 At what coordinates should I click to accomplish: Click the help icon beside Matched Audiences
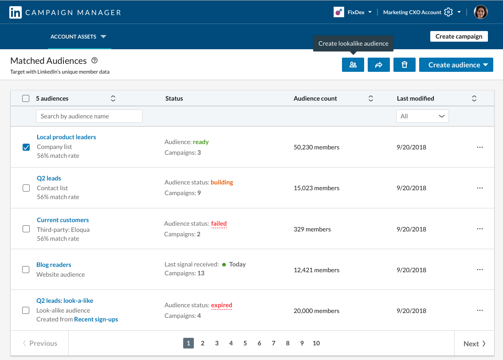pos(94,61)
